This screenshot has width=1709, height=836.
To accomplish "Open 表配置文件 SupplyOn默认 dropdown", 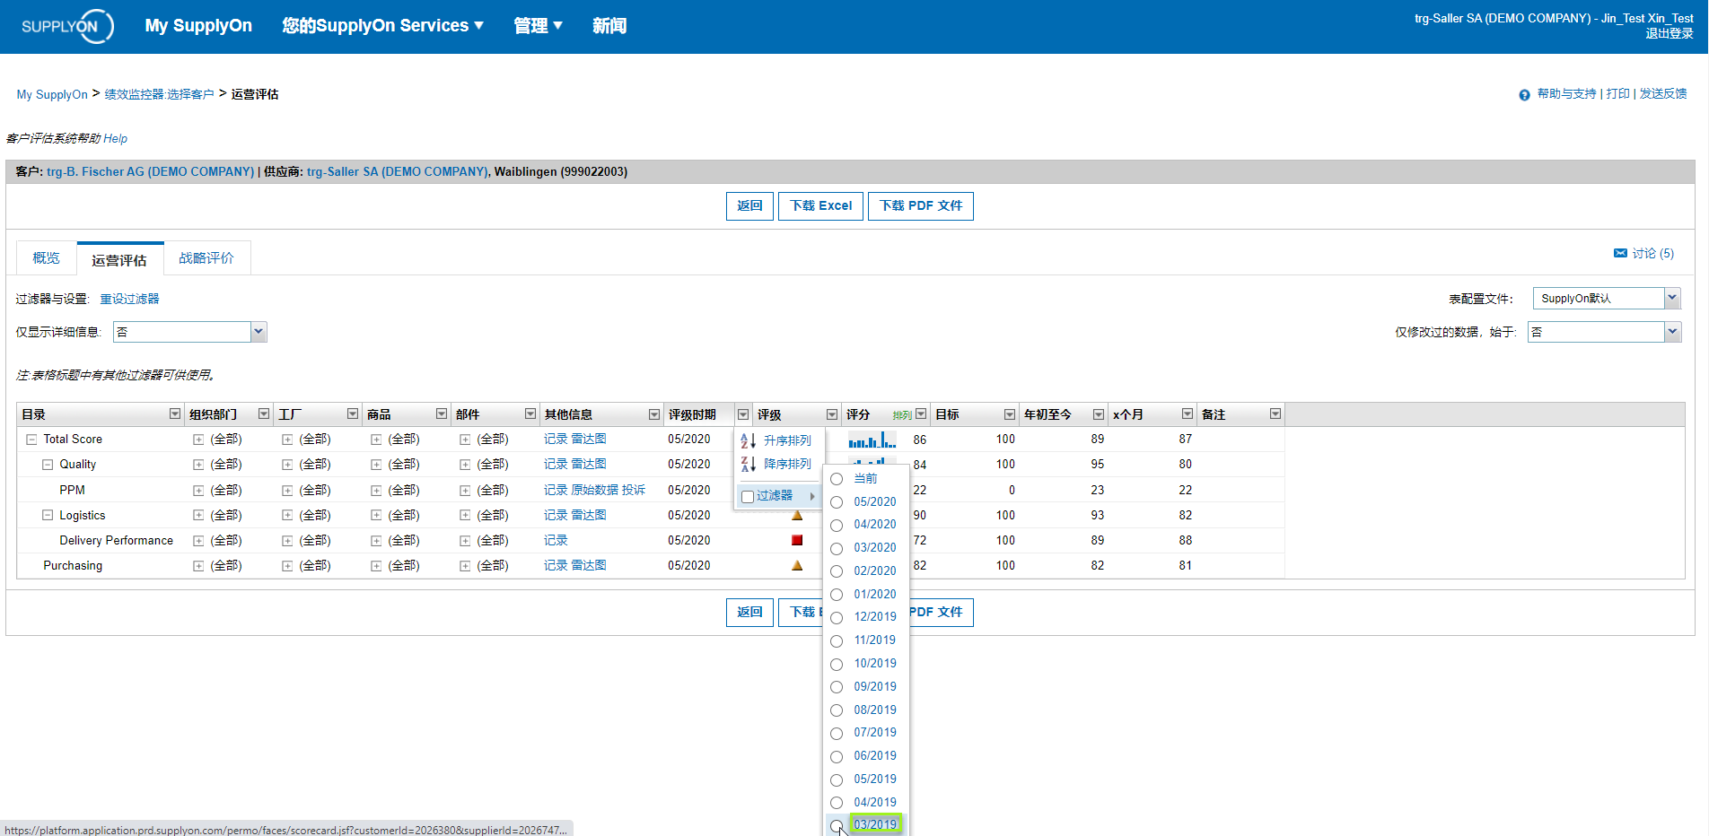I will click(x=1672, y=298).
